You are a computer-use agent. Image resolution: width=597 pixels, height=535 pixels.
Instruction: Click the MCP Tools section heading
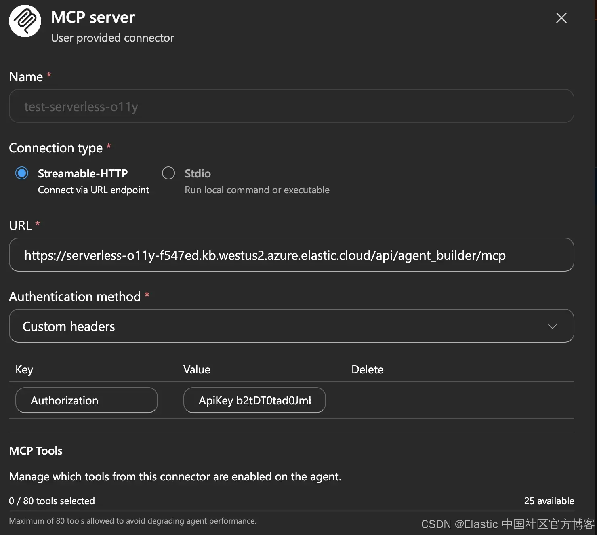(x=36, y=451)
